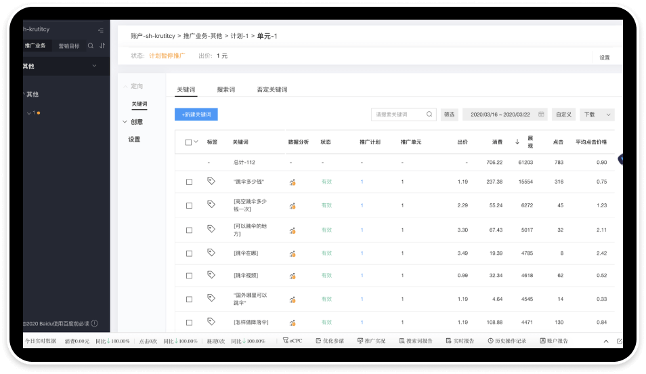The width and height of the screenshot is (646, 374).
Task: Click the sidebar search magnifier icon
Action: [90, 46]
